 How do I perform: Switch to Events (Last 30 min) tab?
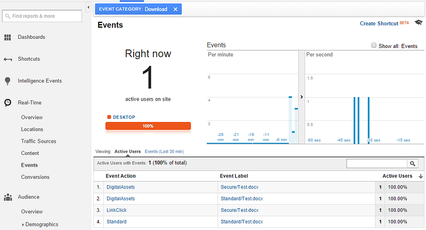click(164, 152)
